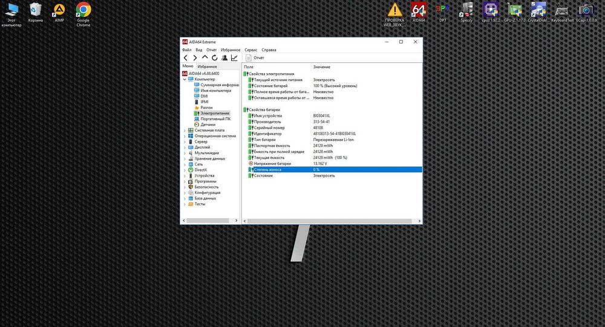Open the Отчёт menu in the menu bar
This screenshot has width=605, height=327.
pos(211,50)
